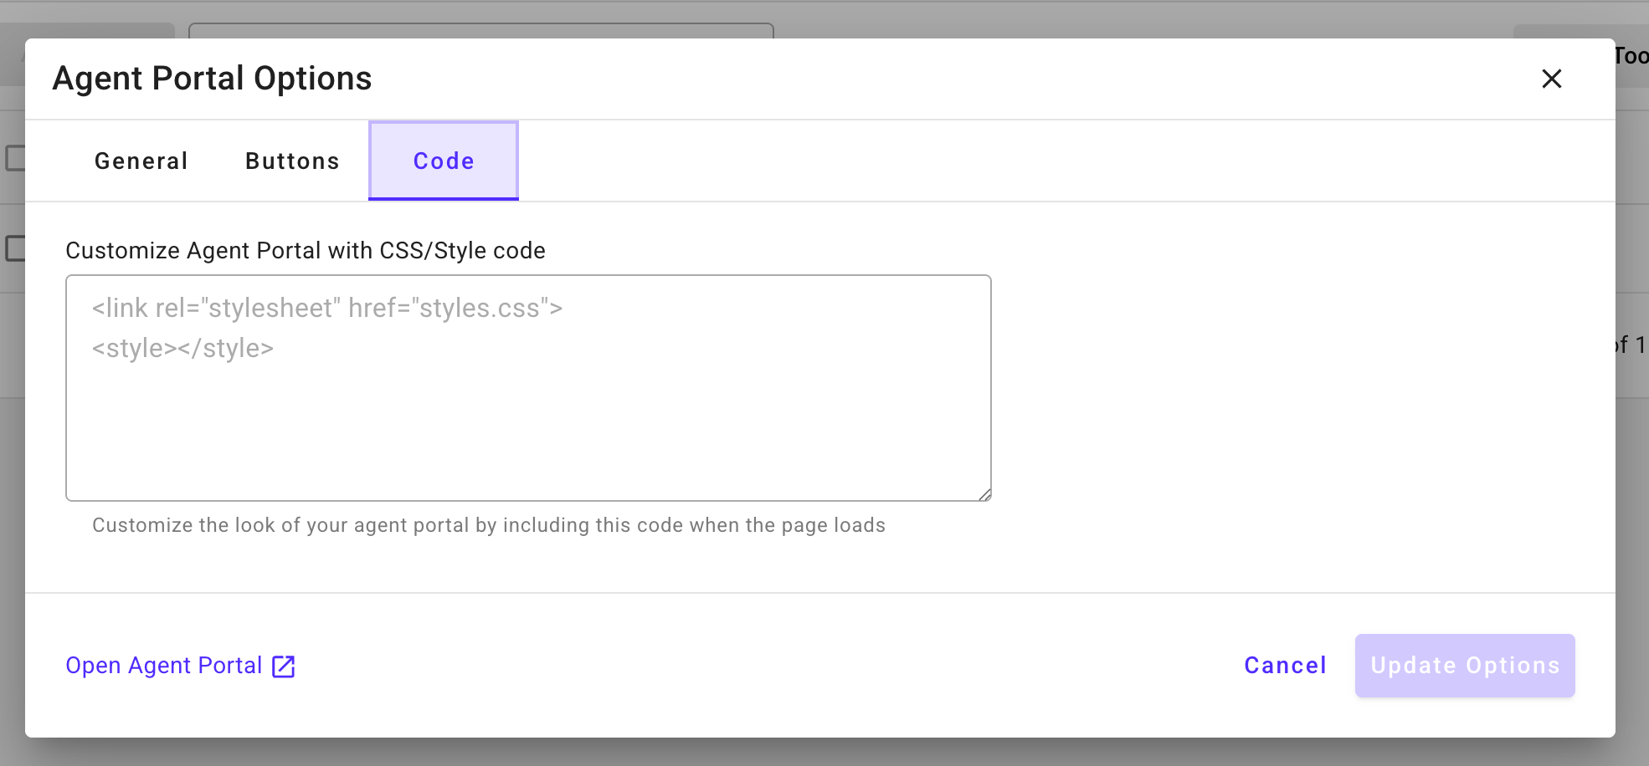Select the Code tab
The image size is (1649, 766).
point(444,161)
